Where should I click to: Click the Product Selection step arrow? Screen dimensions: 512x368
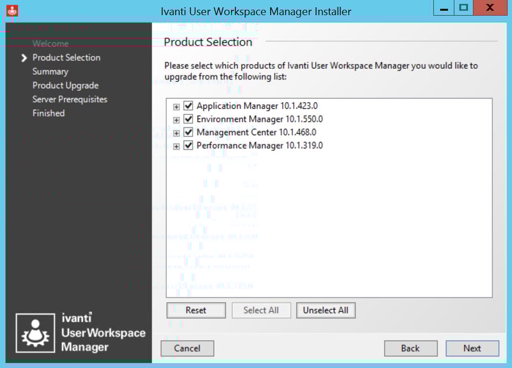click(23, 58)
